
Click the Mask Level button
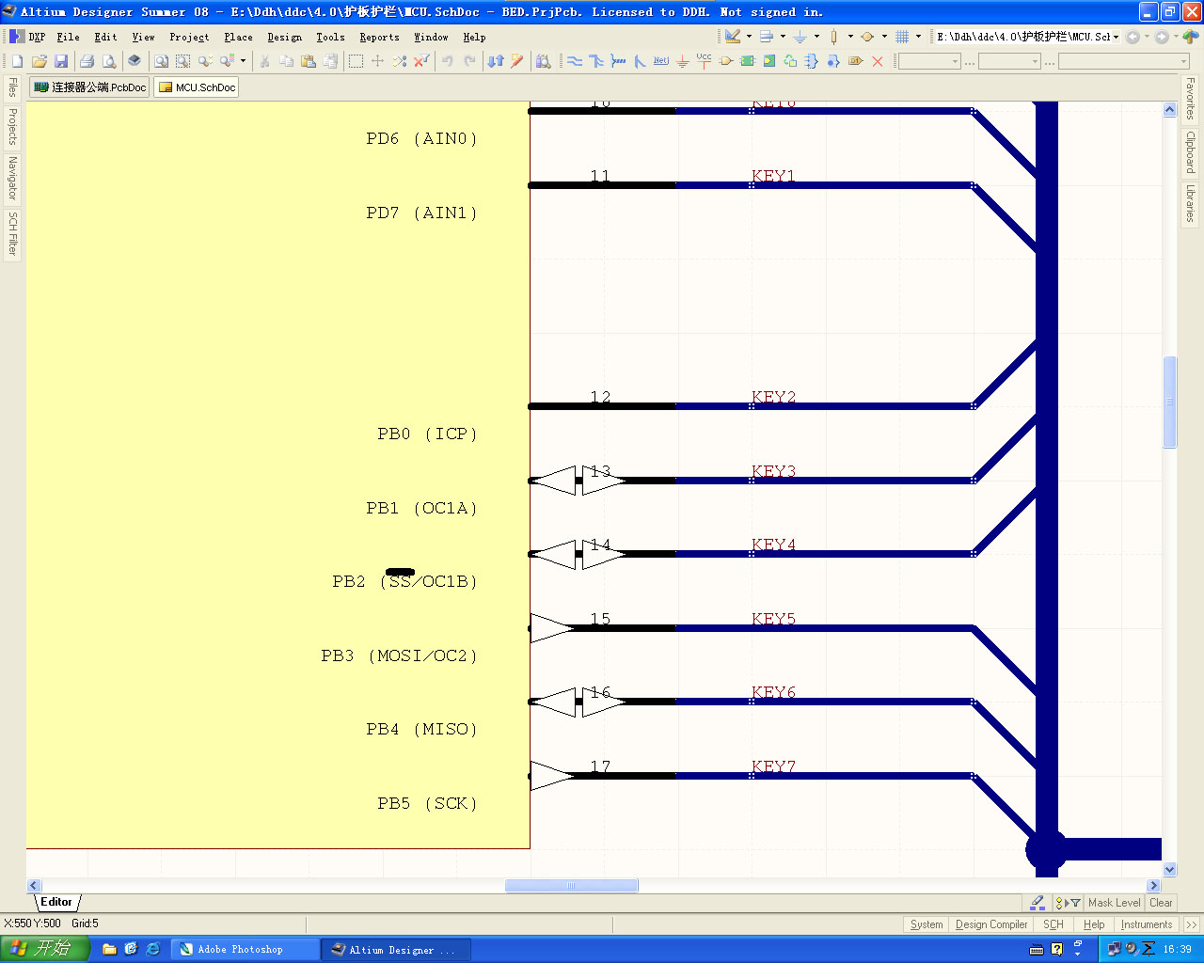pyautogui.click(x=1114, y=903)
